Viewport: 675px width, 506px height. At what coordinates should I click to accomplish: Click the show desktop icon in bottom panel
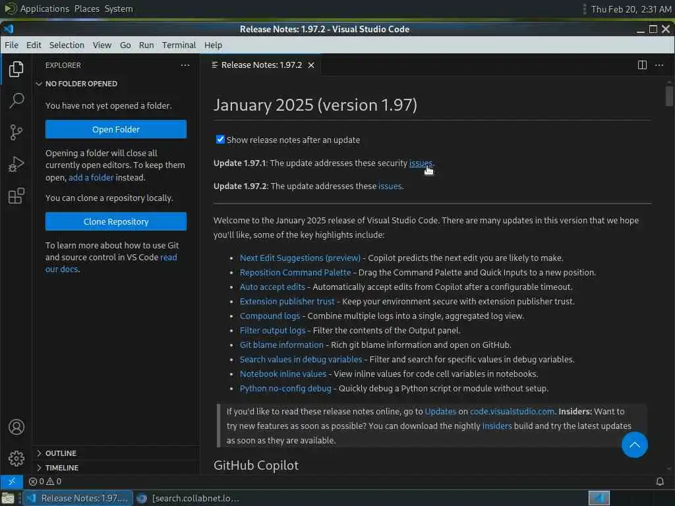[x=8, y=498]
